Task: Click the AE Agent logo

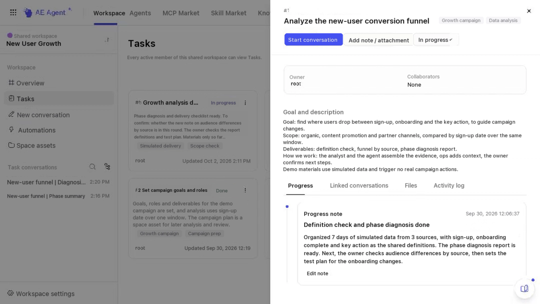Action: point(48,12)
